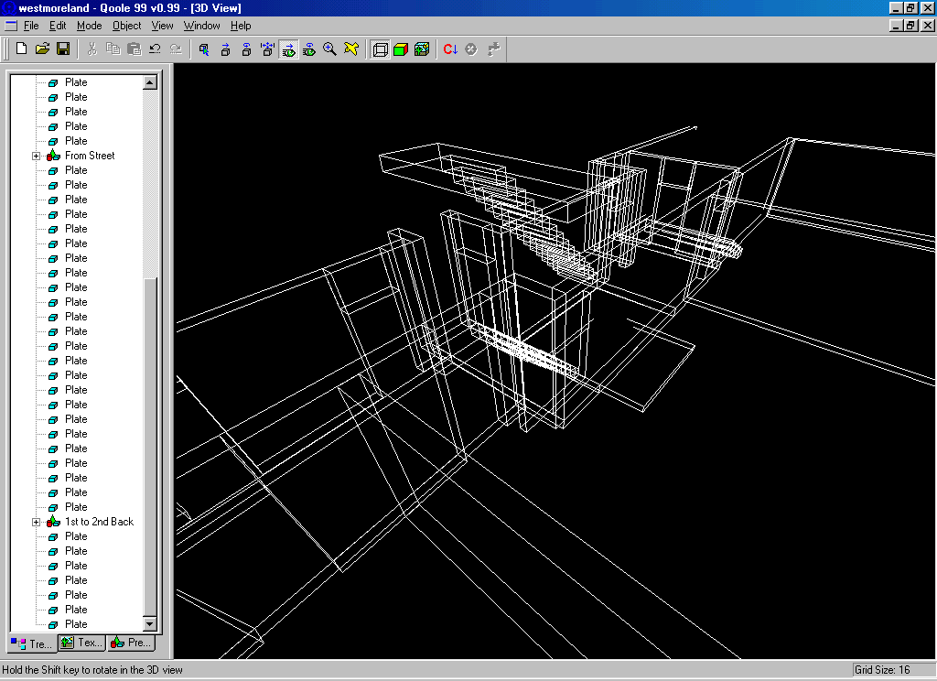The height and width of the screenshot is (681, 937).
Task: Switch to the Textures tab
Action: 81,643
